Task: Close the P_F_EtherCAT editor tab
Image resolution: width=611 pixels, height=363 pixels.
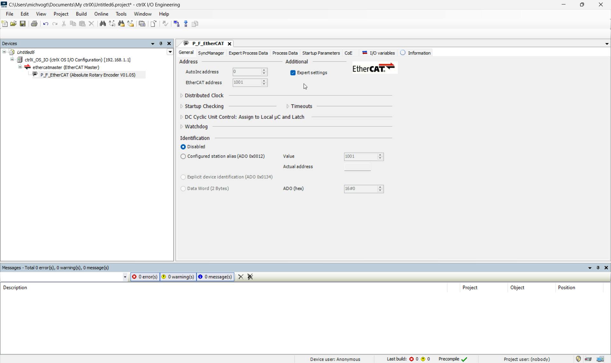Action: pyautogui.click(x=229, y=44)
